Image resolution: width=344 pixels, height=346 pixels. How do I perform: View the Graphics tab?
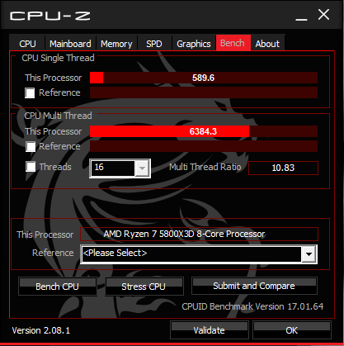(194, 44)
